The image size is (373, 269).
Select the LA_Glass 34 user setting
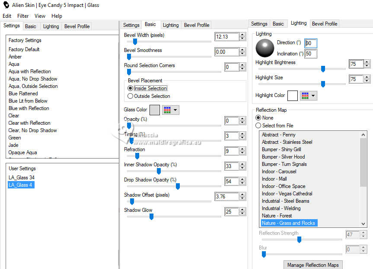tap(22, 178)
